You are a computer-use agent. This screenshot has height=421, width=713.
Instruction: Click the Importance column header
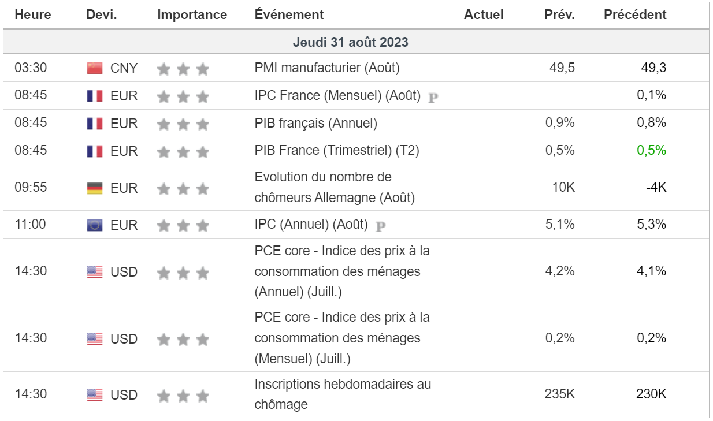click(192, 15)
